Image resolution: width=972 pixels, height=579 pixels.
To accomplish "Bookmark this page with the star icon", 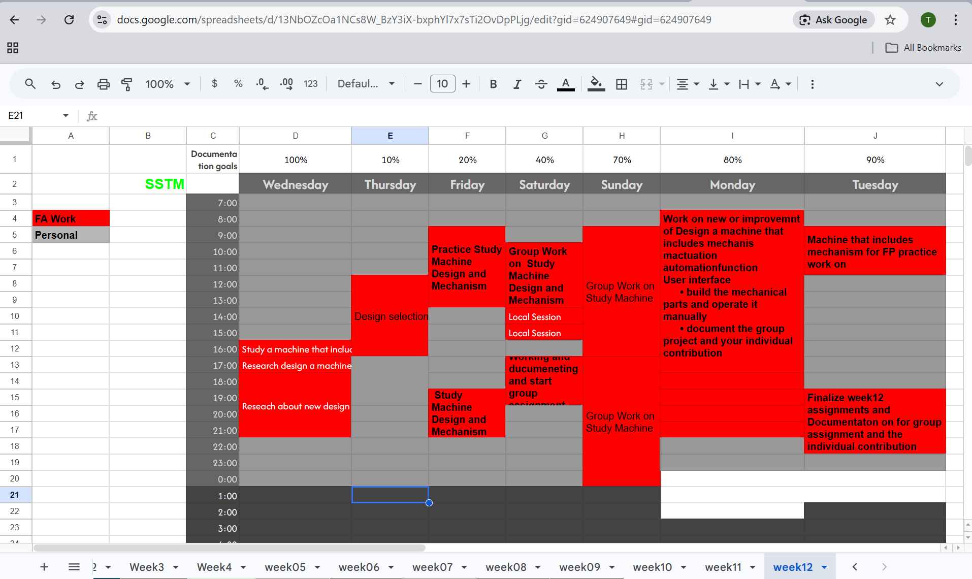I will [890, 20].
